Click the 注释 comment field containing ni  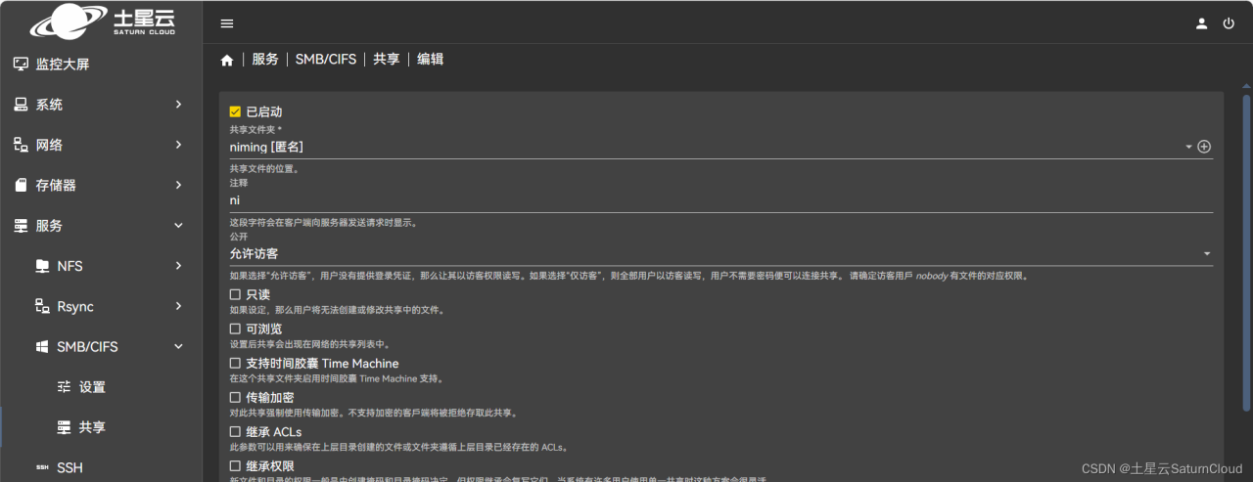(720, 200)
